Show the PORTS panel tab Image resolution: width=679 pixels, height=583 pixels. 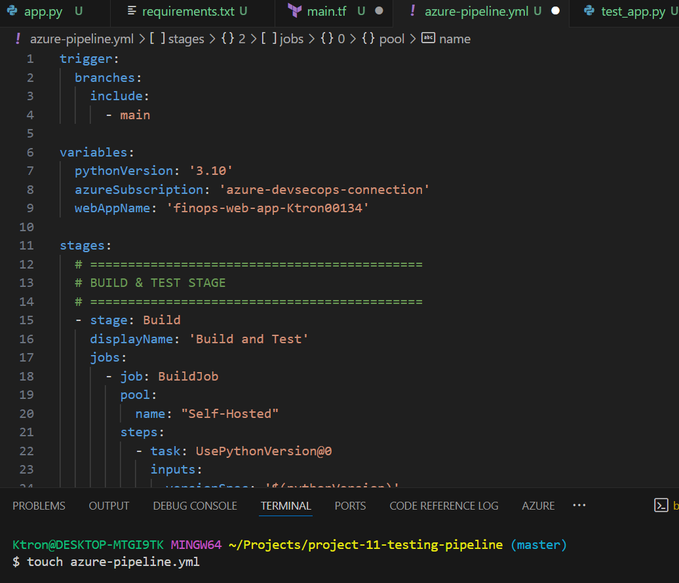click(x=350, y=506)
